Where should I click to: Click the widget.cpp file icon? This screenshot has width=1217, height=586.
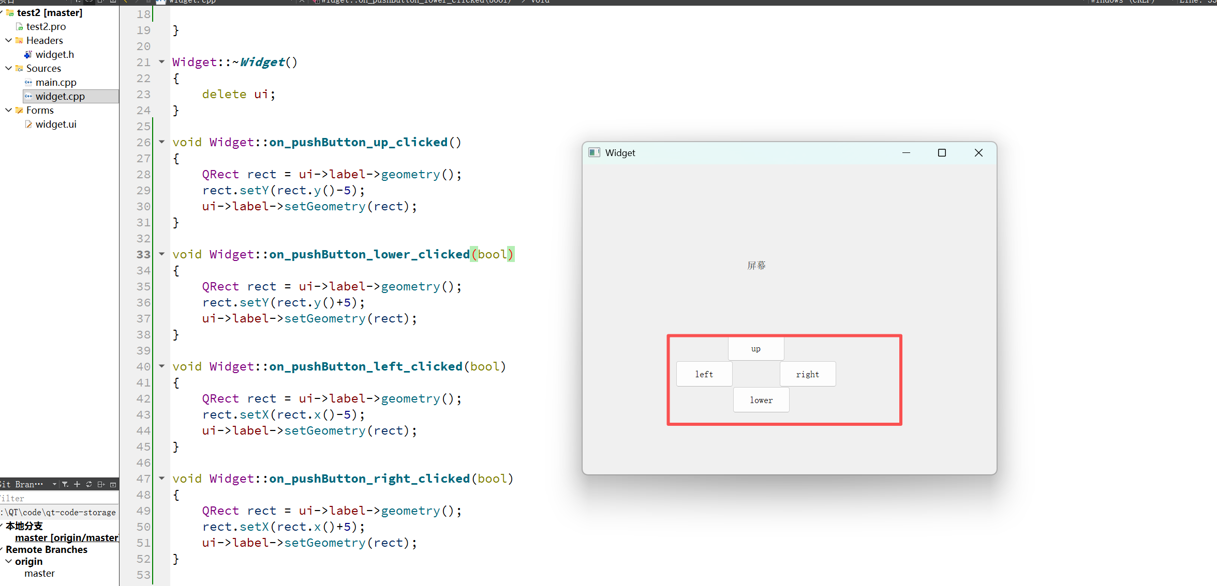click(28, 96)
